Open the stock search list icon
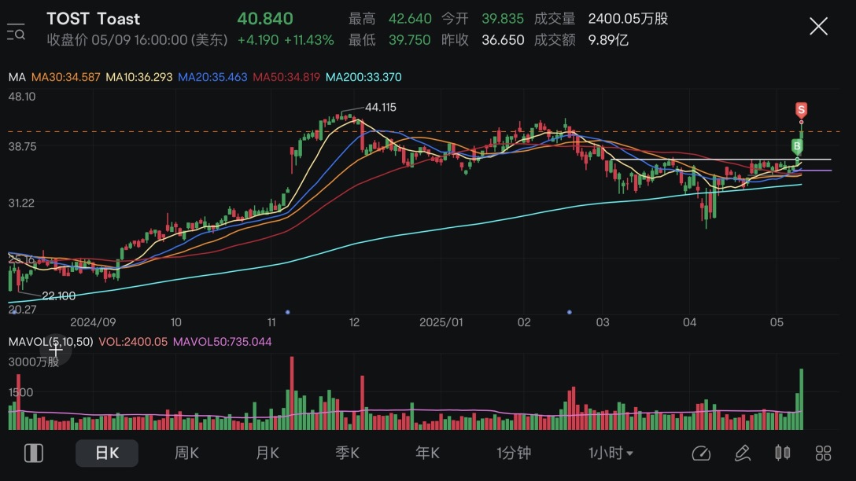The height and width of the screenshot is (481, 856). coord(16,31)
